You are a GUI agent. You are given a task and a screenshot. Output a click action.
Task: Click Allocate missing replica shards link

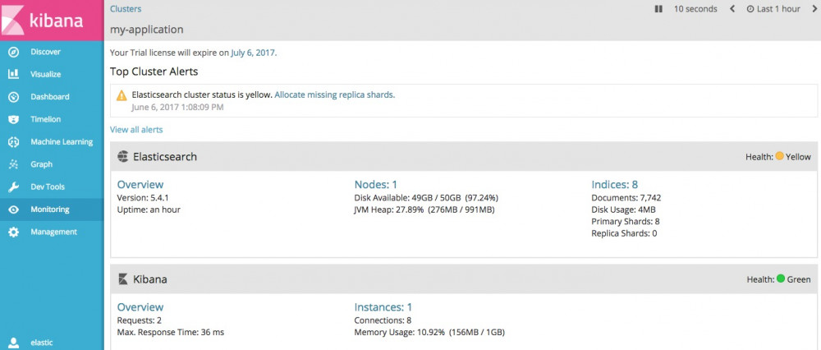pos(334,95)
